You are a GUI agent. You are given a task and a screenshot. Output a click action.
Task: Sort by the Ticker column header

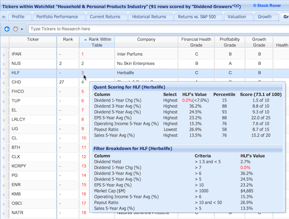[x=33, y=42]
